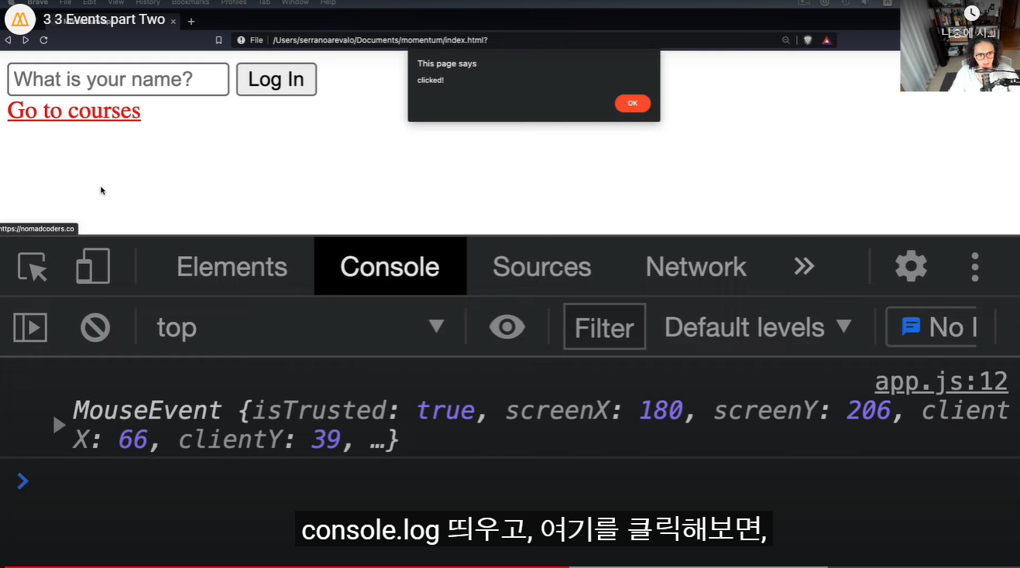This screenshot has width=1020, height=568.
Task: Reload the page
Action: (x=44, y=40)
